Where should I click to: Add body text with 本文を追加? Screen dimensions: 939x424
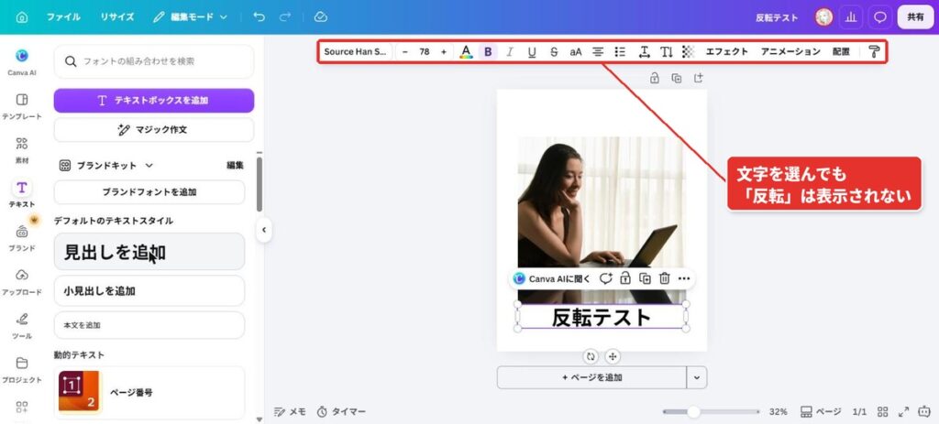point(149,325)
